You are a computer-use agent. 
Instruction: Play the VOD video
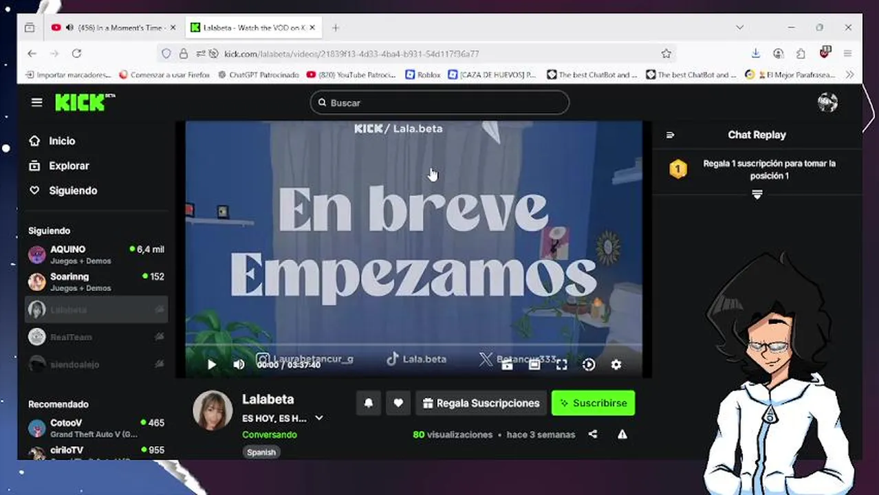211,364
